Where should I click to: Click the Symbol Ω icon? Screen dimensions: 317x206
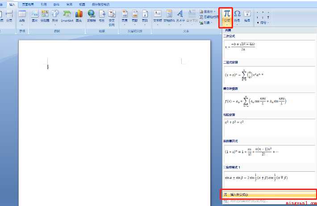[237, 14]
